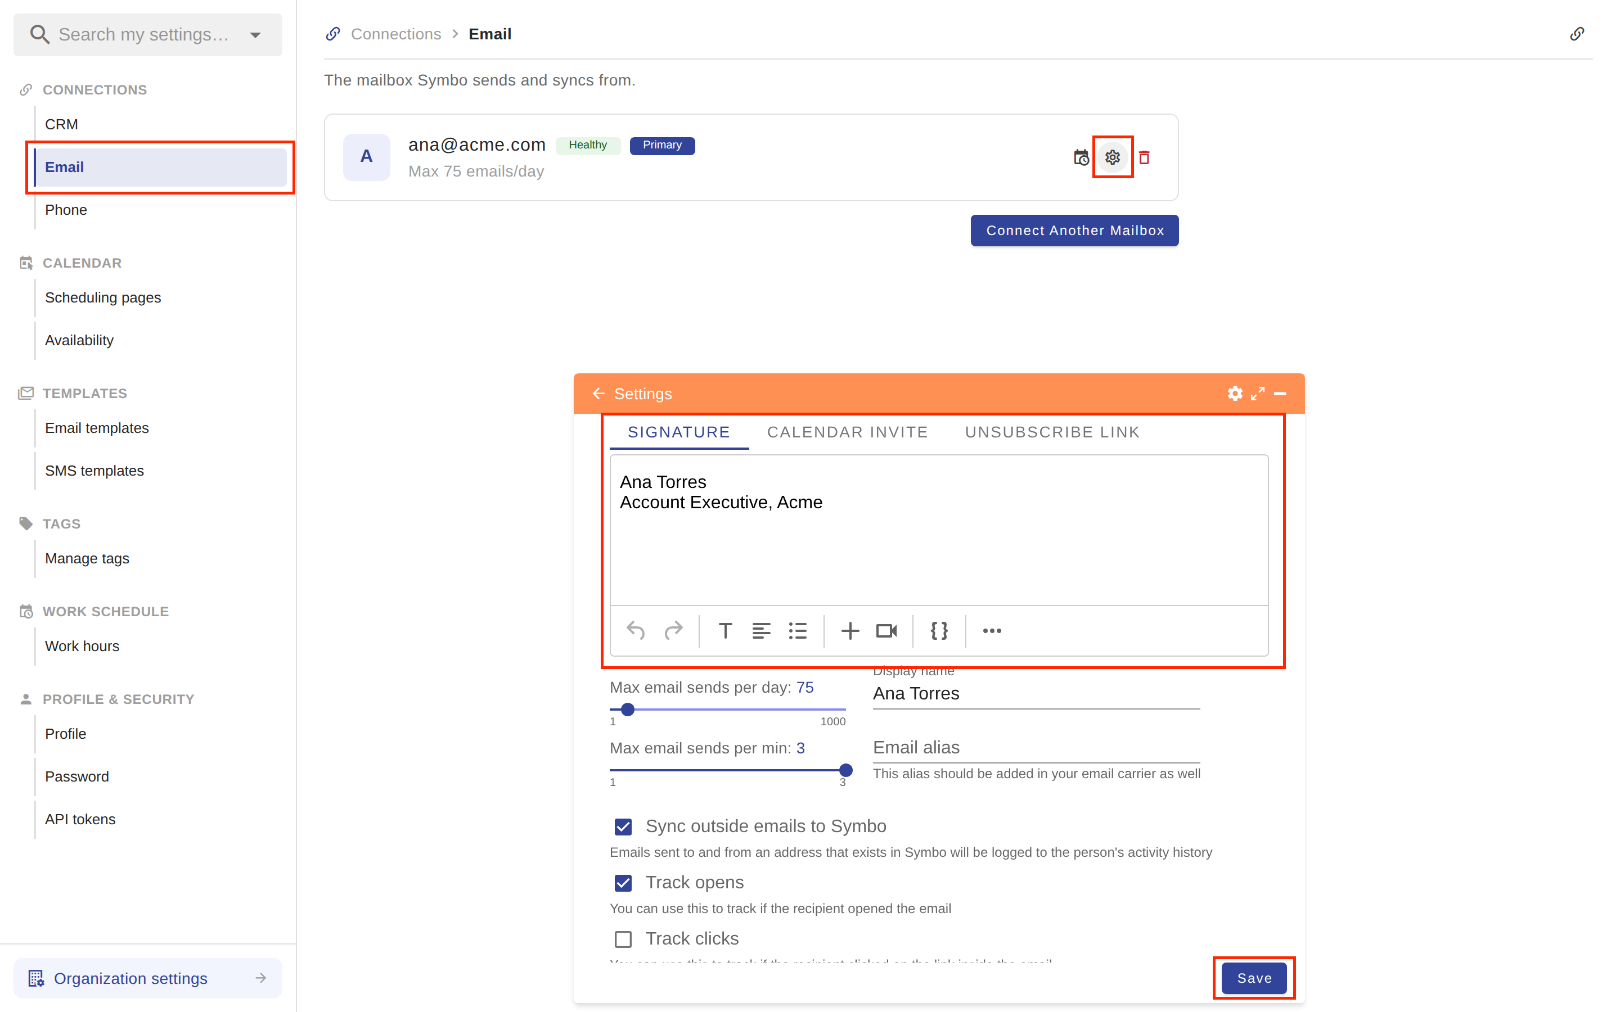This screenshot has height=1012, width=1620.
Task: Click into the Email alias field
Action: pyautogui.click(x=1036, y=748)
